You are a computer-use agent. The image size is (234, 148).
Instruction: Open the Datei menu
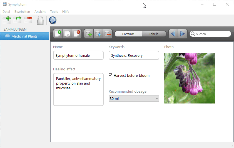coord(6,12)
